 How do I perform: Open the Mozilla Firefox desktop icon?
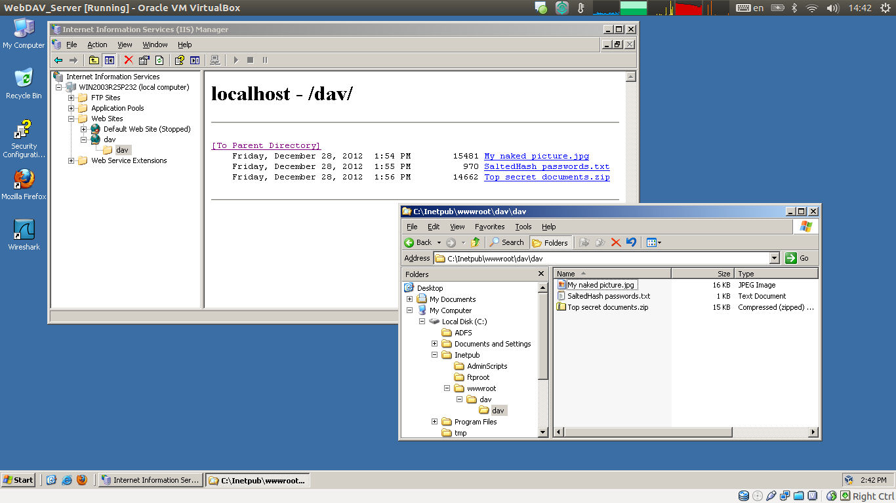(24, 185)
